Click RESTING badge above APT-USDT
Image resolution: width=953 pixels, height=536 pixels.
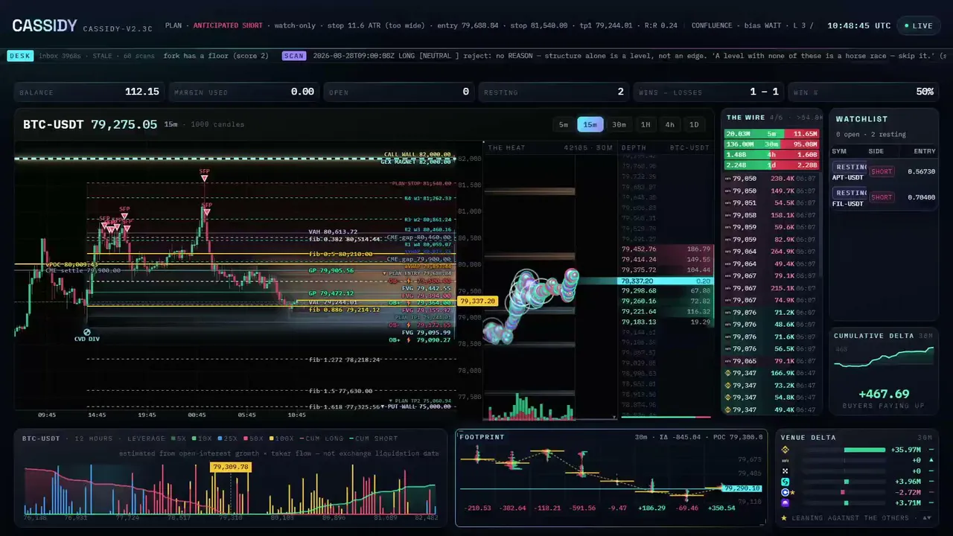tap(850, 167)
